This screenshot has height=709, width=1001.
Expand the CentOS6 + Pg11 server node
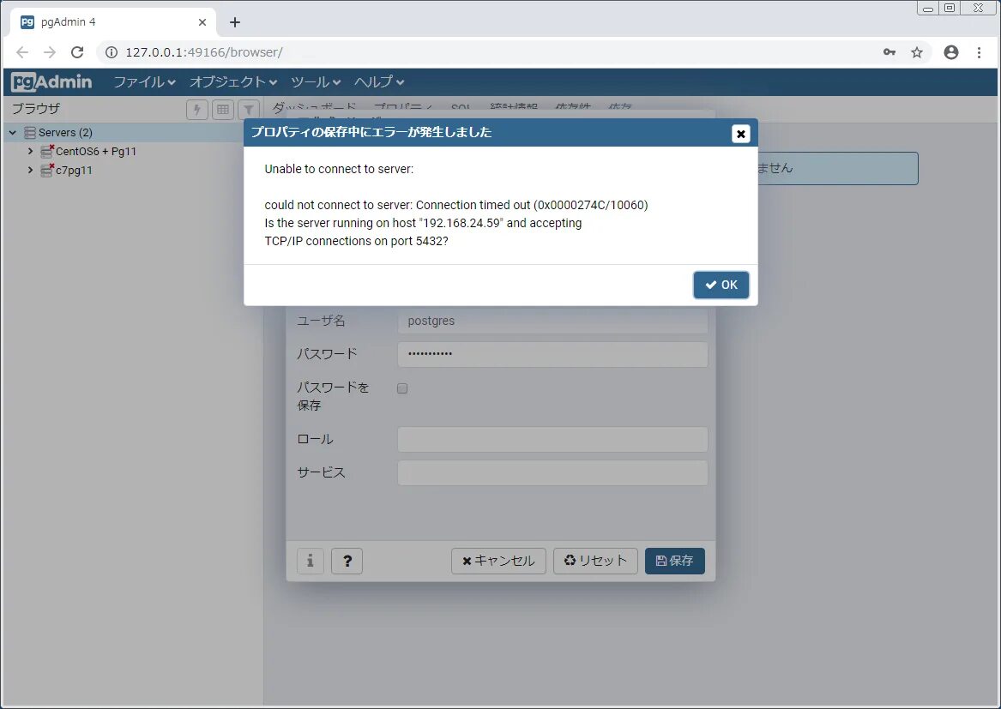click(30, 151)
